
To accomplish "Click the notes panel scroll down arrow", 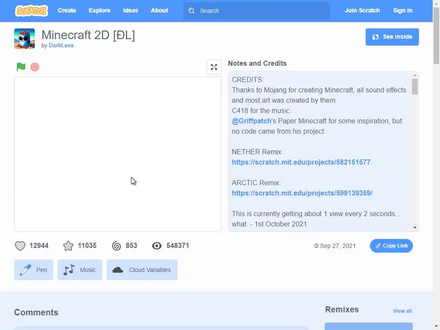I will coord(415,228).
